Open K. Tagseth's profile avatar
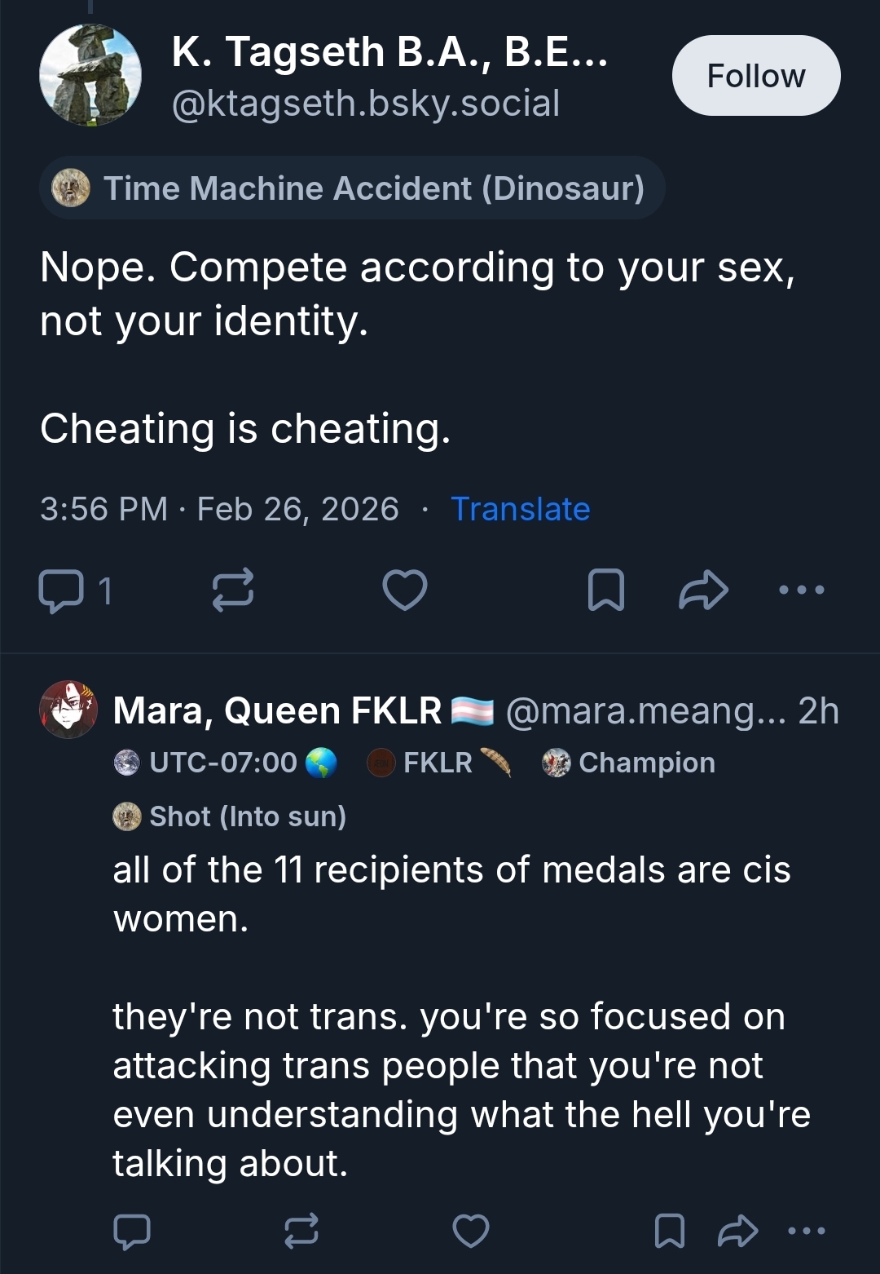The image size is (880, 1274). (90, 75)
